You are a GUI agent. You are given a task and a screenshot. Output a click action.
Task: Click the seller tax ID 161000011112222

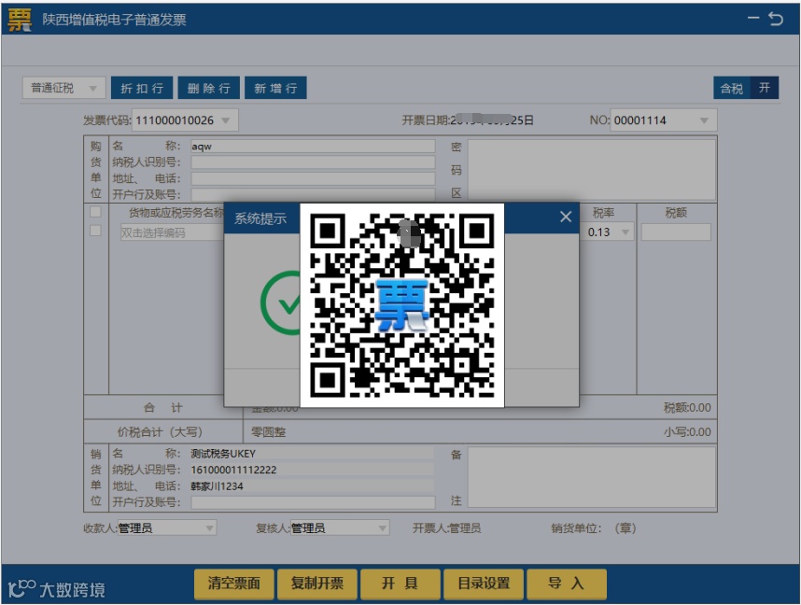233,471
